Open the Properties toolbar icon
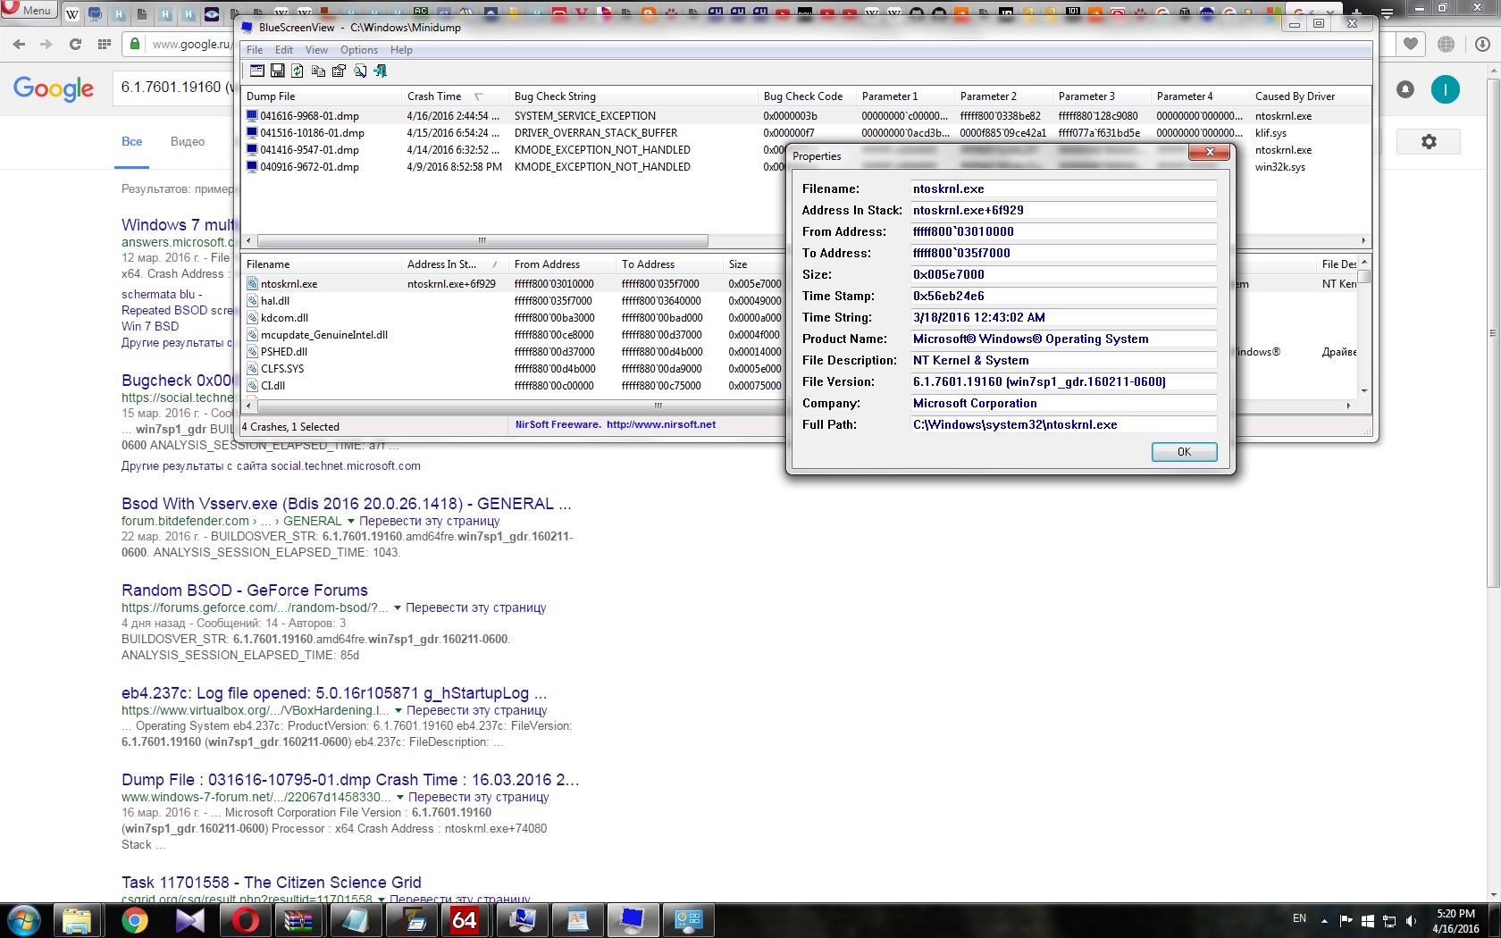1501x938 pixels. [339, 71]
